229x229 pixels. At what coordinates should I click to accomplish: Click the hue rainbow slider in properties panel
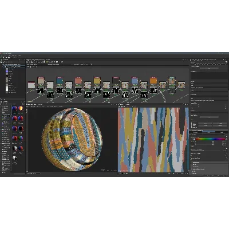pos(211,139)
